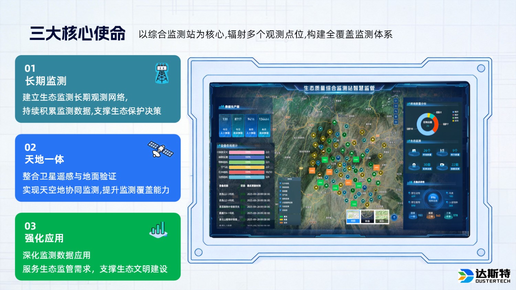Toggle the 红外相机 layer checkbox
This screenshot has height=290, width=516.
pyautogui.click(x=280, y=183)
